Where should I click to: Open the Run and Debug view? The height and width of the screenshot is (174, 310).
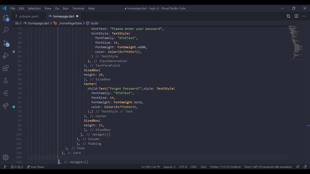[x=6, y=56]
